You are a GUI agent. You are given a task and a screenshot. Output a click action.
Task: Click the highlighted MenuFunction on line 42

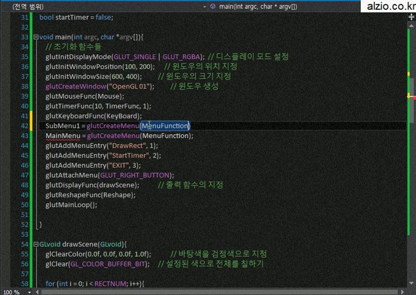[x=165, y=126]
